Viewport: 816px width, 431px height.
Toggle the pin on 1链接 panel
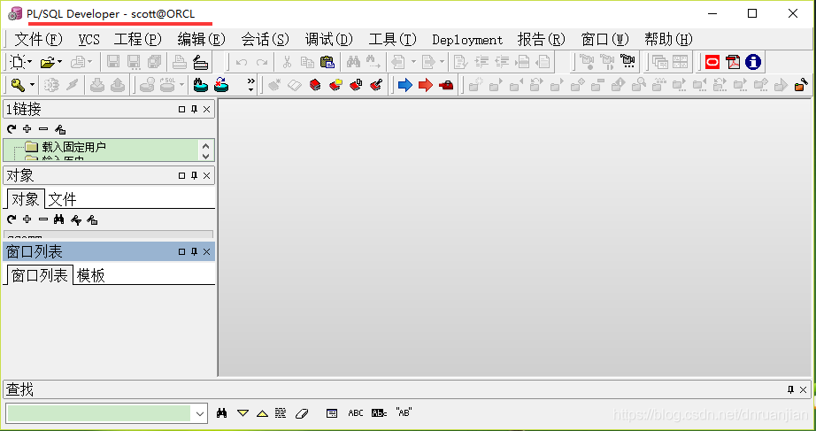(194, 110)
